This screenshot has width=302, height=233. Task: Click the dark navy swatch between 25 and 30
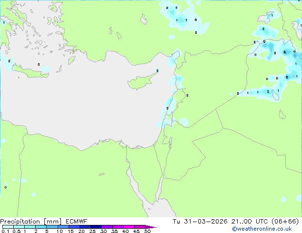[96, 227]
